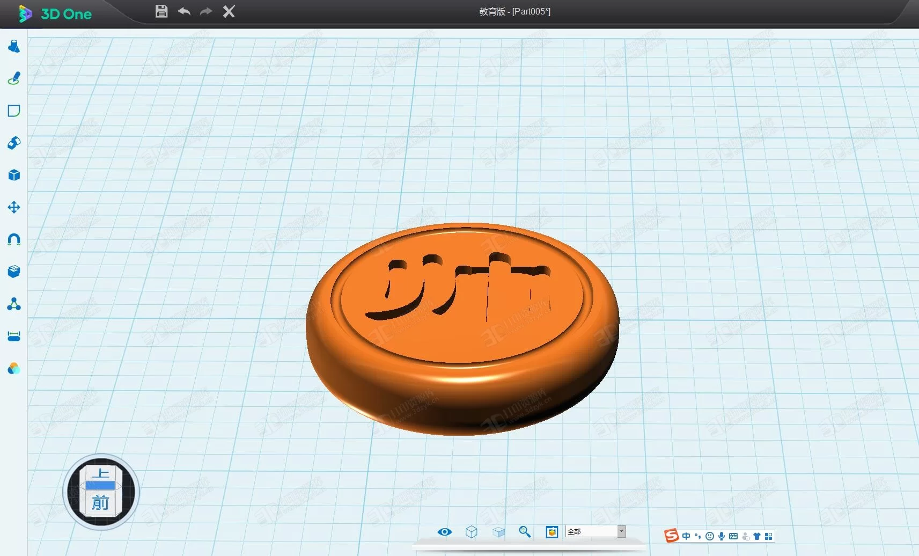This screenshot has height=556, width=919.
Task: Select the move tool
Action: click(x=14, y=207)
